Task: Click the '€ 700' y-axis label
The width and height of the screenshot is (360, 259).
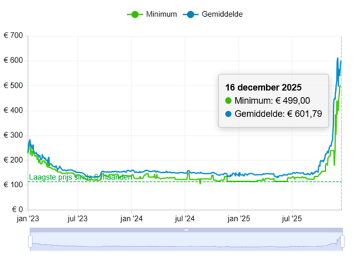Action: pos(13,35)
